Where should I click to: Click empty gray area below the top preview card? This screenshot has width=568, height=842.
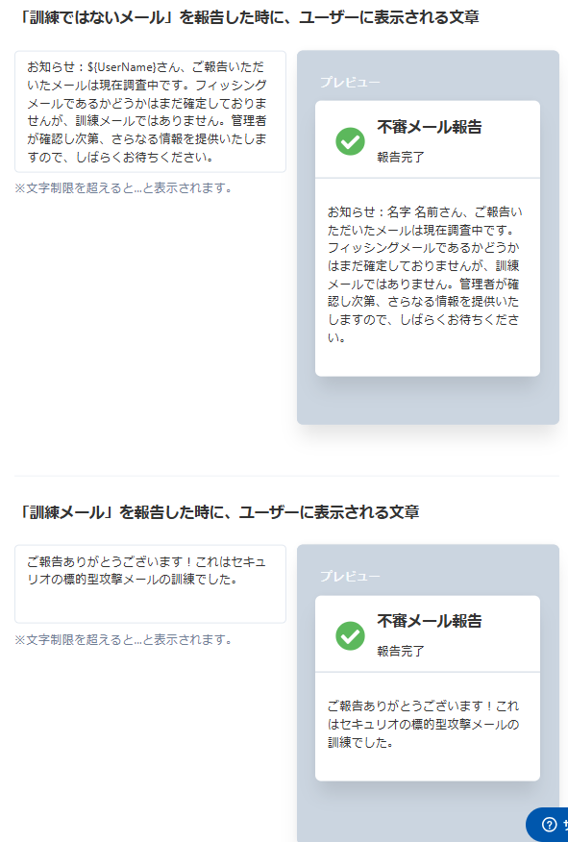[428, 401]
